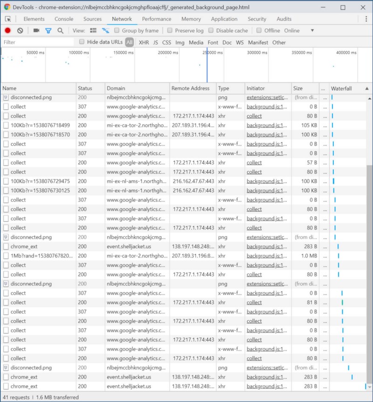
Task: Sort by the Remote Address column header
Action: 193,88
